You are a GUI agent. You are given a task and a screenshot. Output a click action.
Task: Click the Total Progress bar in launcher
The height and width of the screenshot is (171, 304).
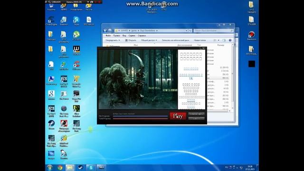tap(140, 118)
